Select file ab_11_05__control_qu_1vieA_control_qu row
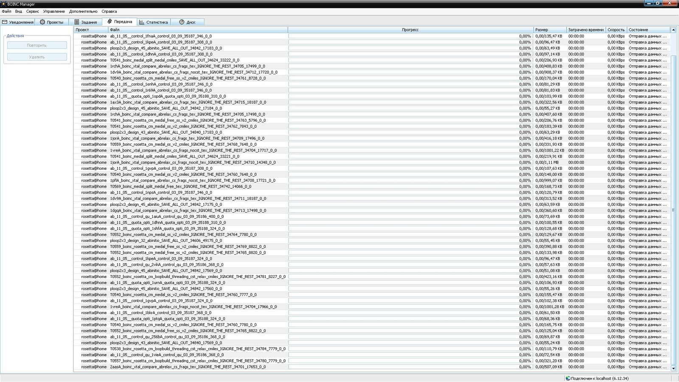 click(x=167, y=355)
